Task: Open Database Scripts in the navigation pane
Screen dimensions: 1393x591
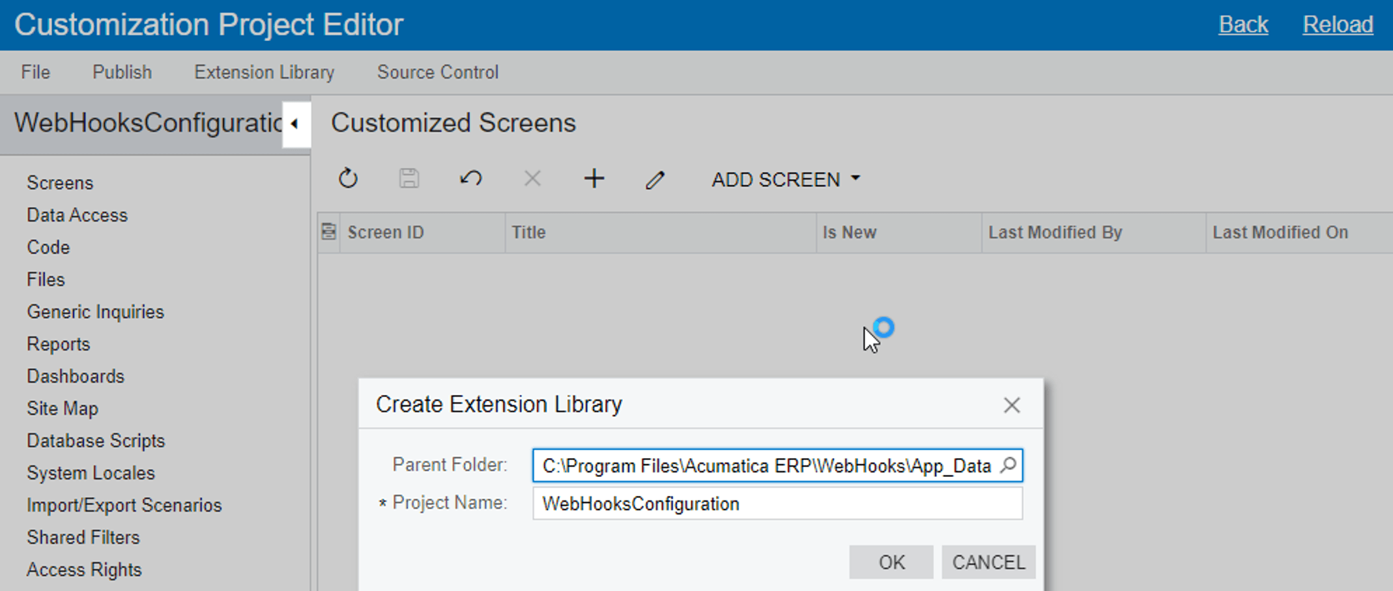Action: pyautogui.click(x=96, y=441)
